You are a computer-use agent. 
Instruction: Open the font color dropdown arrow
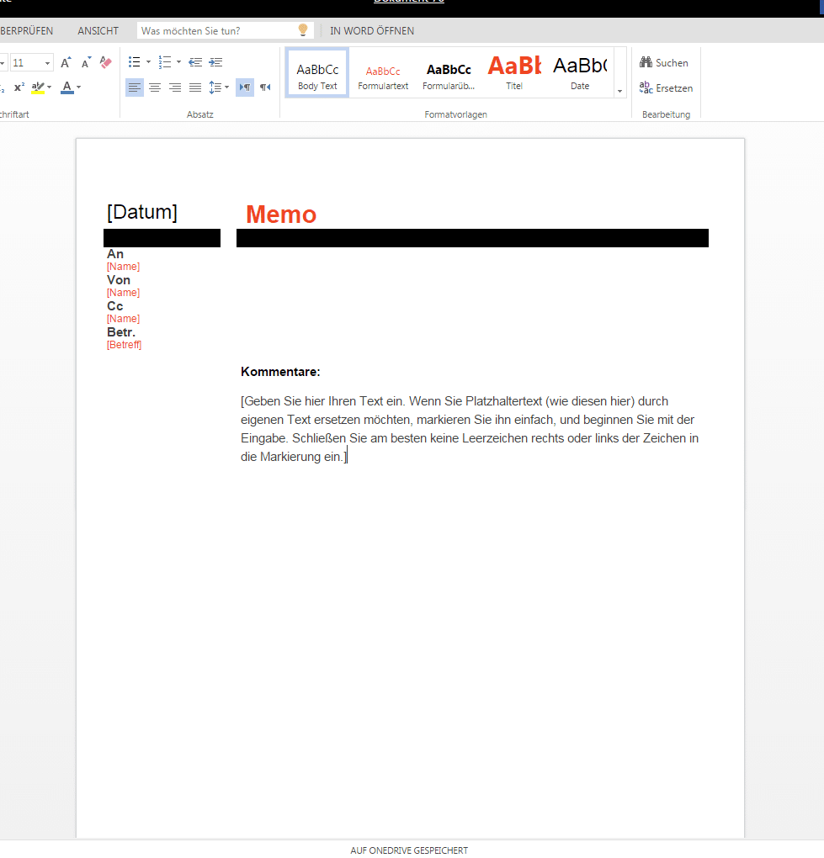pos(79,87)
